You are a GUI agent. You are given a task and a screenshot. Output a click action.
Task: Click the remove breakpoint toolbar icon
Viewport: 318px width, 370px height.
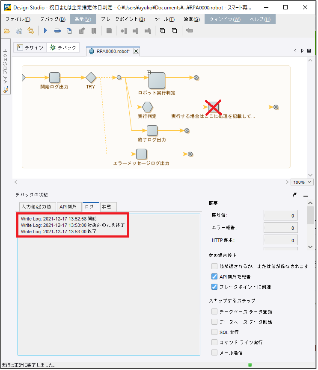click(x=136, y=31)
